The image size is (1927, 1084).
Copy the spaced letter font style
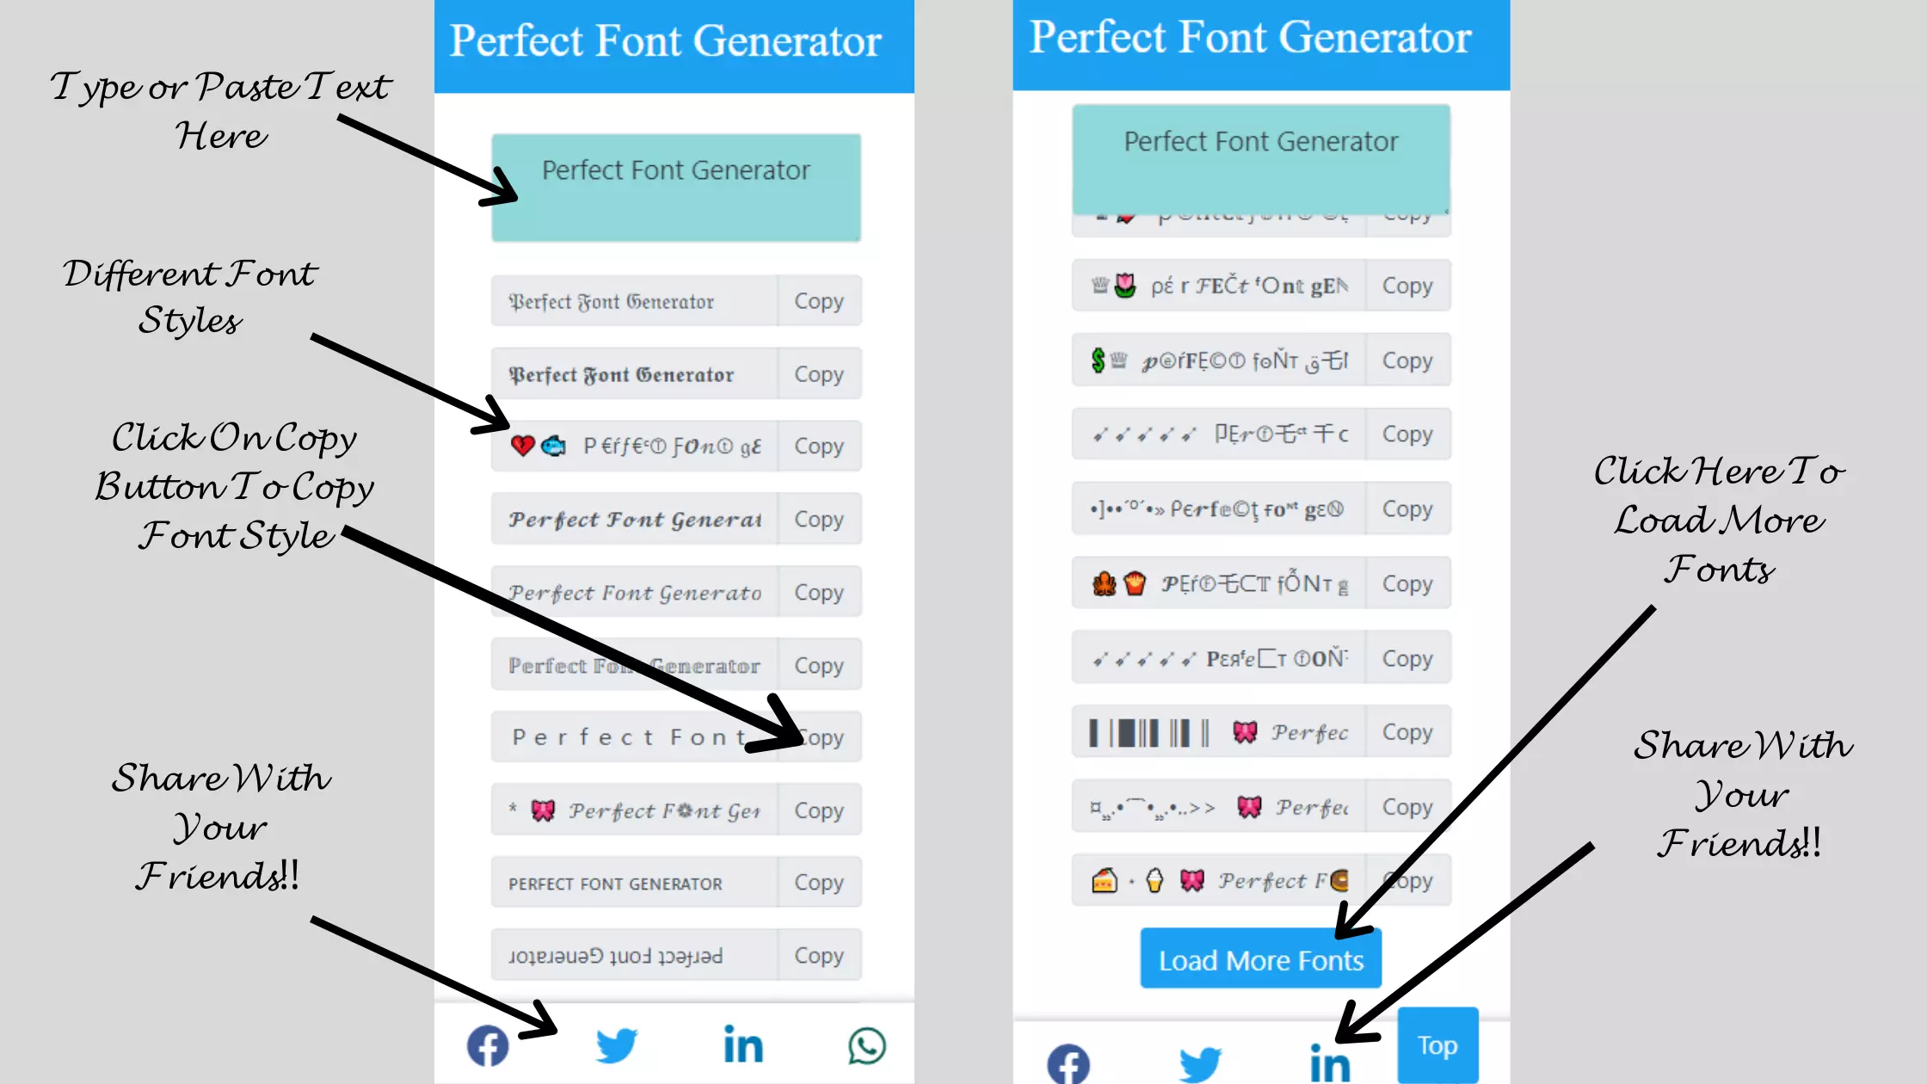[x=818, y=737]
